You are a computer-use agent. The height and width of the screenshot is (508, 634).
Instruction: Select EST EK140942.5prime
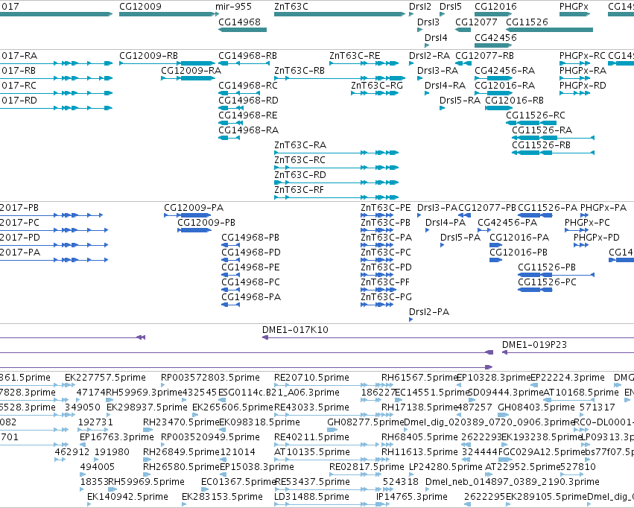pos(128,497)
